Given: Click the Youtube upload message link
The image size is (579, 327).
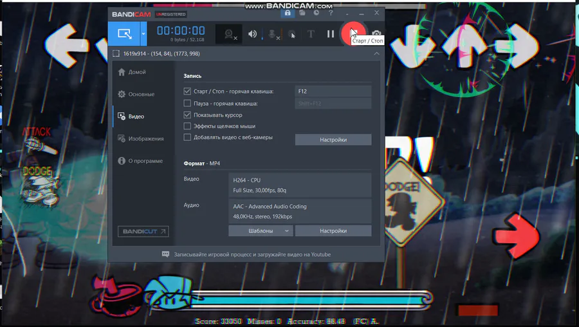Looking at the screenshot, I should [252, 254].
